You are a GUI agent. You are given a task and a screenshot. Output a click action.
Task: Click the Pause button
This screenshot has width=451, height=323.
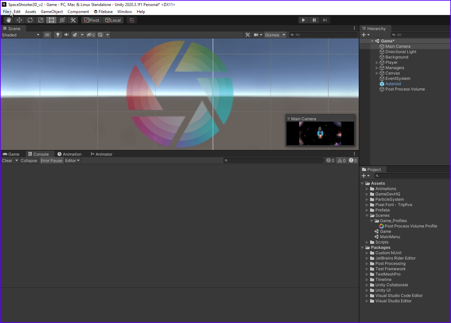pos(314,20)
